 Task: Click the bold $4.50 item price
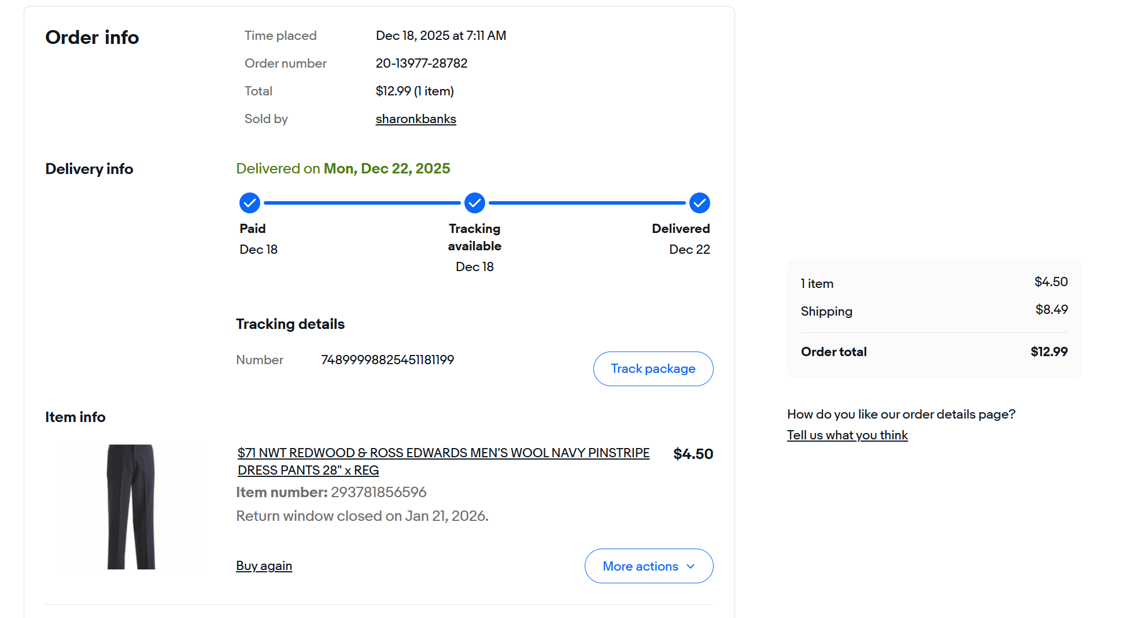pos(693,454)
